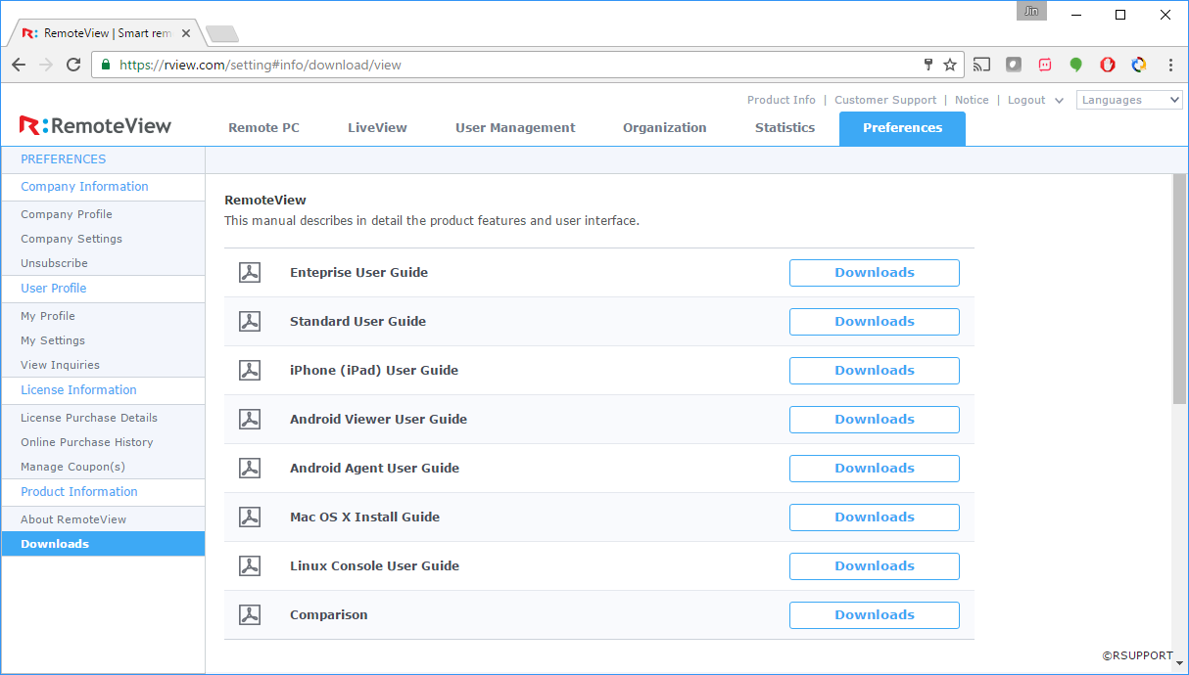
Task: Click PDF icon for Android Viewer User Guide
Action: tap(250, 420)
